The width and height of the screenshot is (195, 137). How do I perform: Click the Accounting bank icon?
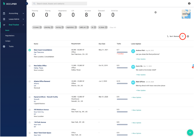click(4, 13)
